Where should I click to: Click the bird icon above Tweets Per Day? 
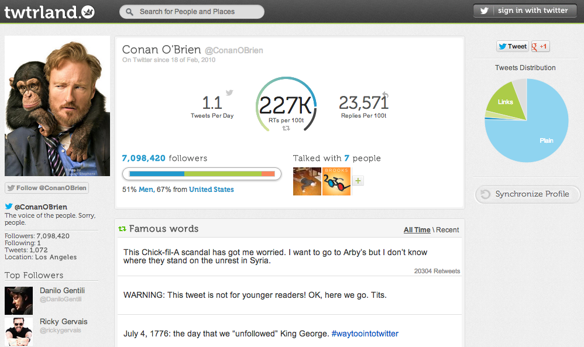tap(229, 92)
